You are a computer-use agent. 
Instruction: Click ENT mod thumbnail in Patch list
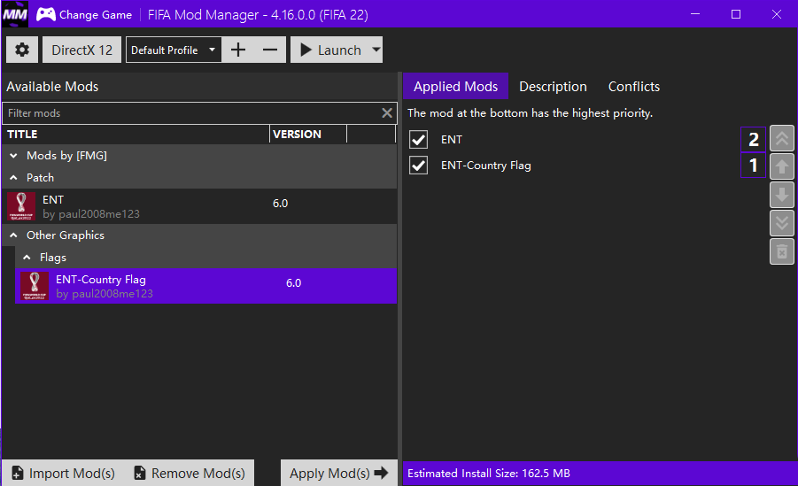21,206
